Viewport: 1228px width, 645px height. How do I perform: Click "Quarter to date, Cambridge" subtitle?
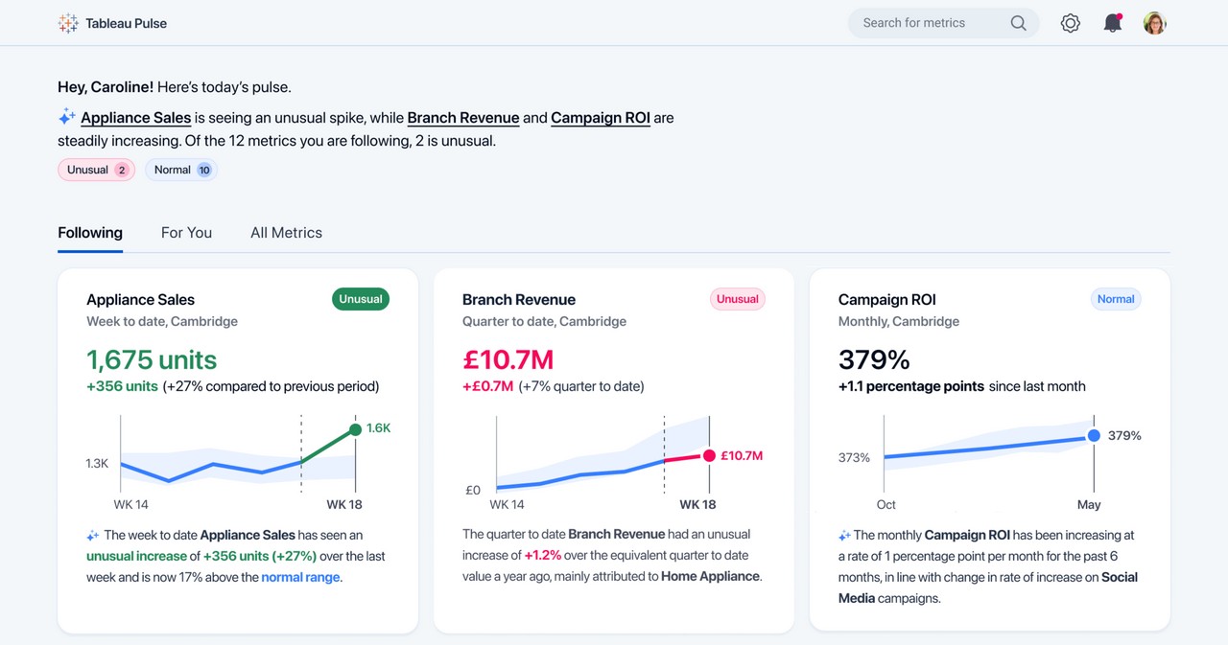(x=544, y=322)
